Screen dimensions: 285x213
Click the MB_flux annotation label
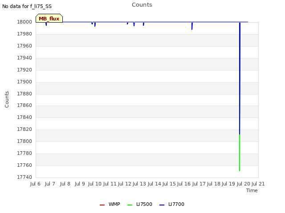pos(49,18)
